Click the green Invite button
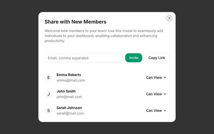Screen dimensions: 214x134 tap(134, 58)
